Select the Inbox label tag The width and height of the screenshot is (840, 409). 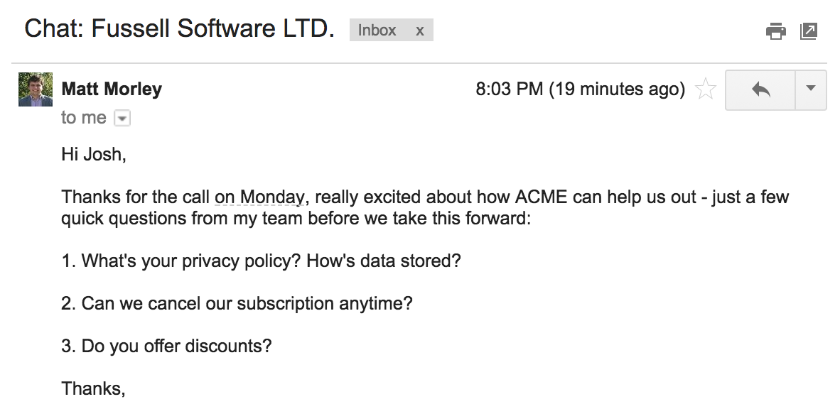[377, 30]
